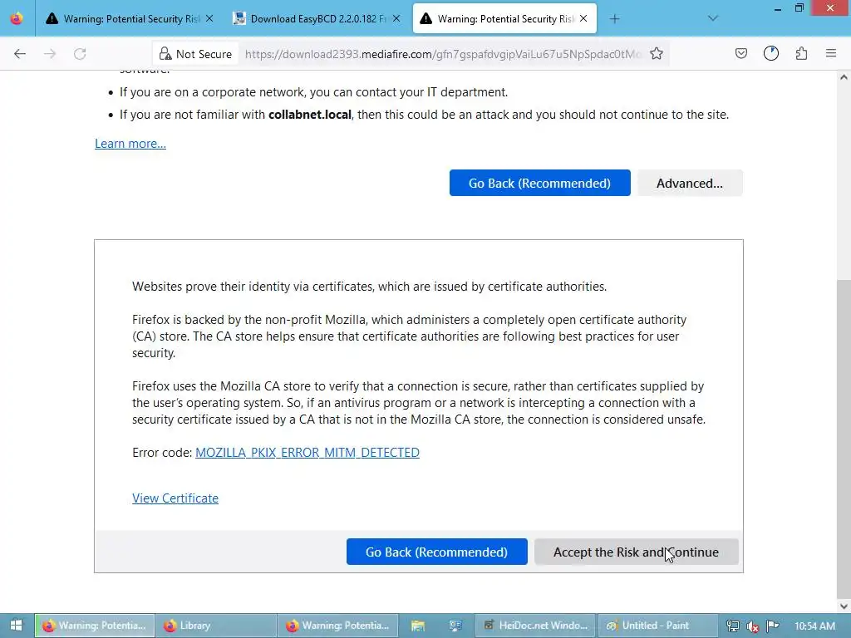Open the computer monitor taskbar icon
The height and width of the screenshot is (638, 851).
pyautogui.click(x=455, y=626)
